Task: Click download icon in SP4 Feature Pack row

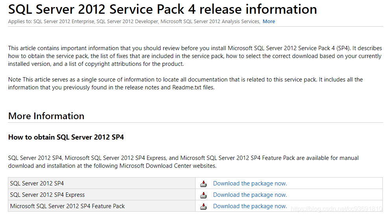Action: point(203,206)
